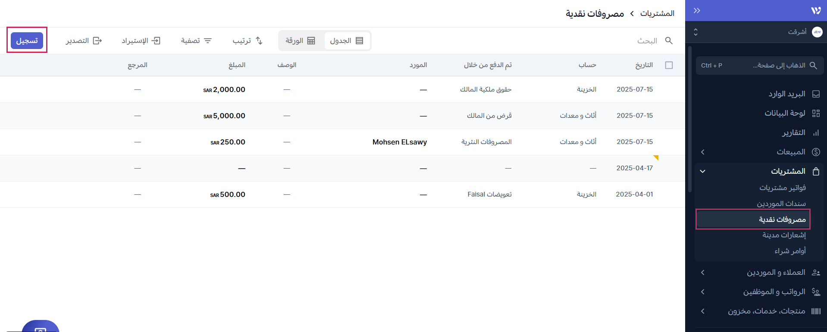This screenshot has width=827, height=332.
Task: Click the التصدير export button
Action: point(84,41)
